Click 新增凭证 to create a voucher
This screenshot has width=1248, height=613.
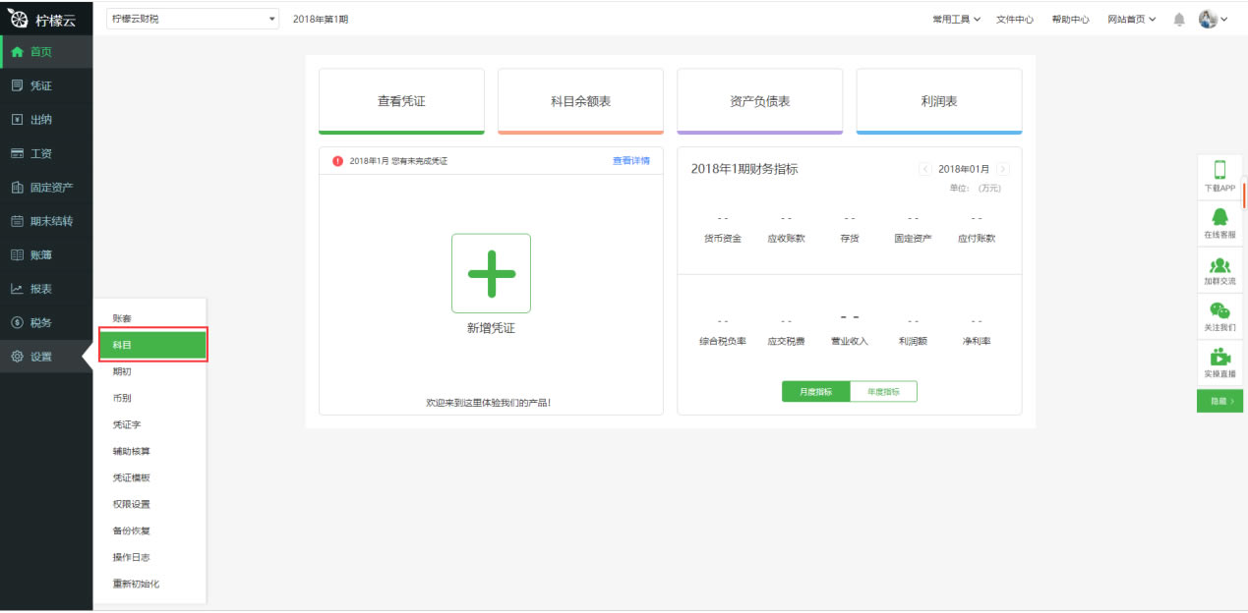point(491,273)
